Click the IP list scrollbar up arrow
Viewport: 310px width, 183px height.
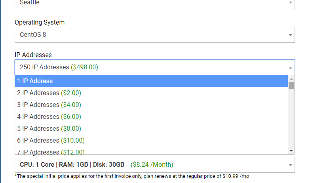point(291,78)
